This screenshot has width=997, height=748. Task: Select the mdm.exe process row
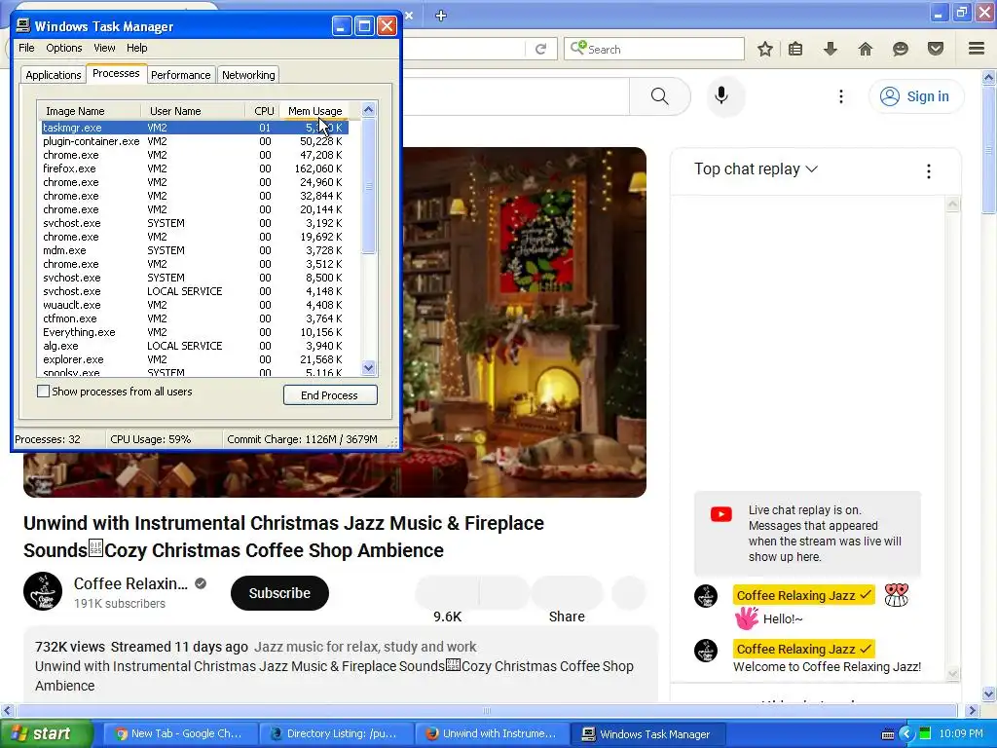pos(195,250)
